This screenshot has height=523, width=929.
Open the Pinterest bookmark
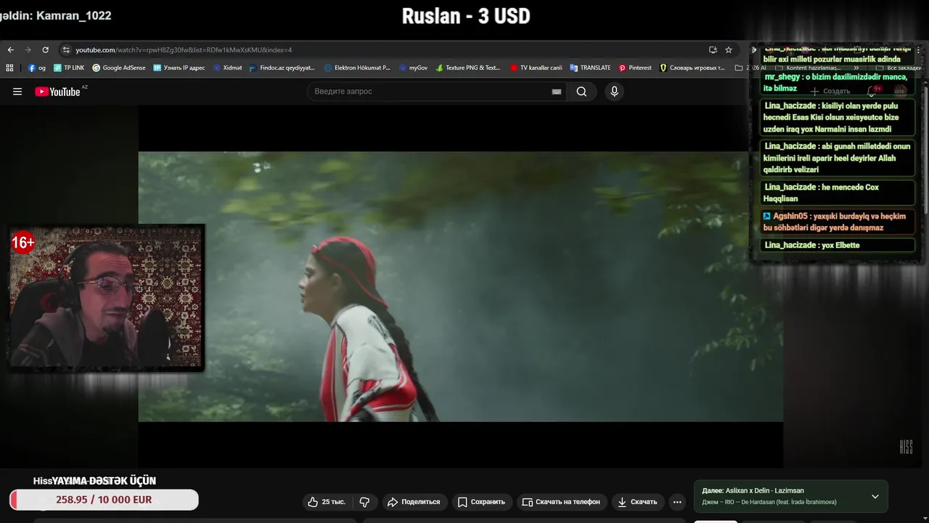tap(635, 68)
